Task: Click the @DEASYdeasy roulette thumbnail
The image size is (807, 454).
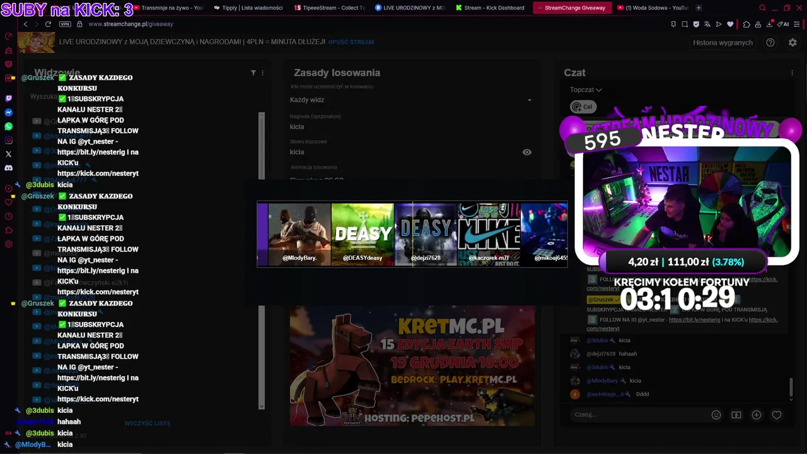Action: point(363,234)
